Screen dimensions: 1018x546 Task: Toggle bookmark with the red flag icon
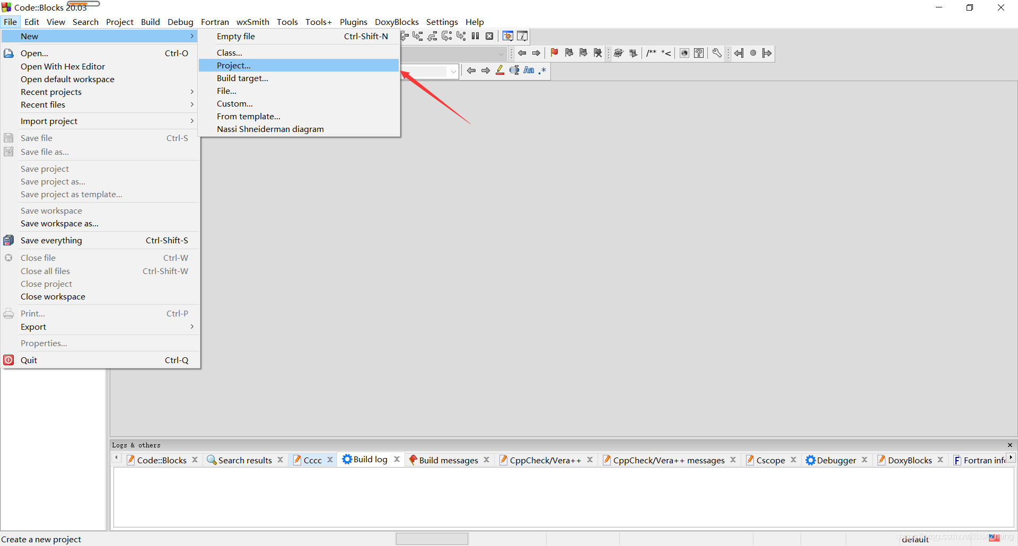pyautogui.click(x=554, y=53)
